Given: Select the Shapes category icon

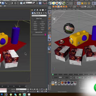Looking at the screenshot, I should point(35,13).
